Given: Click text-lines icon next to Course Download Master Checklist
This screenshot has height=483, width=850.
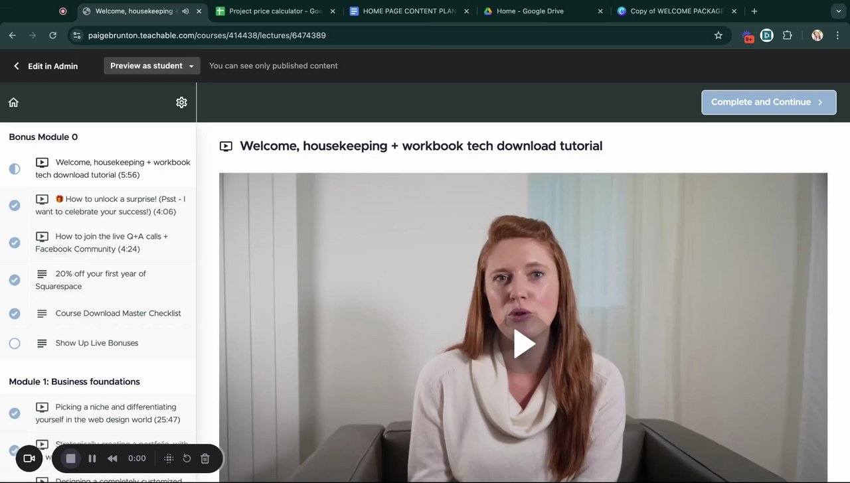Looking at the screenshot, I should click(x=42, y=313).
